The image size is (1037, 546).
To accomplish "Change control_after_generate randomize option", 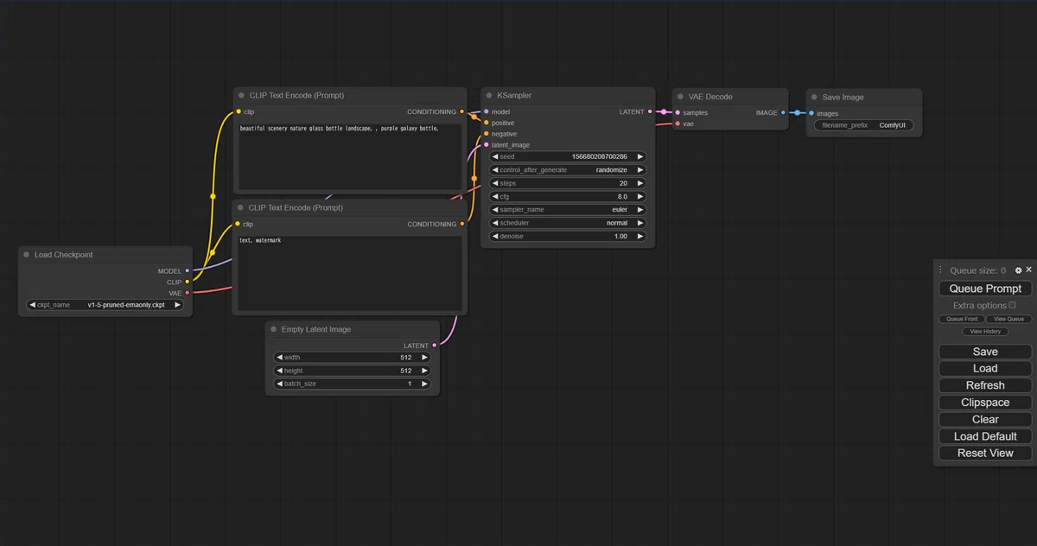I will tap(568, 170).
